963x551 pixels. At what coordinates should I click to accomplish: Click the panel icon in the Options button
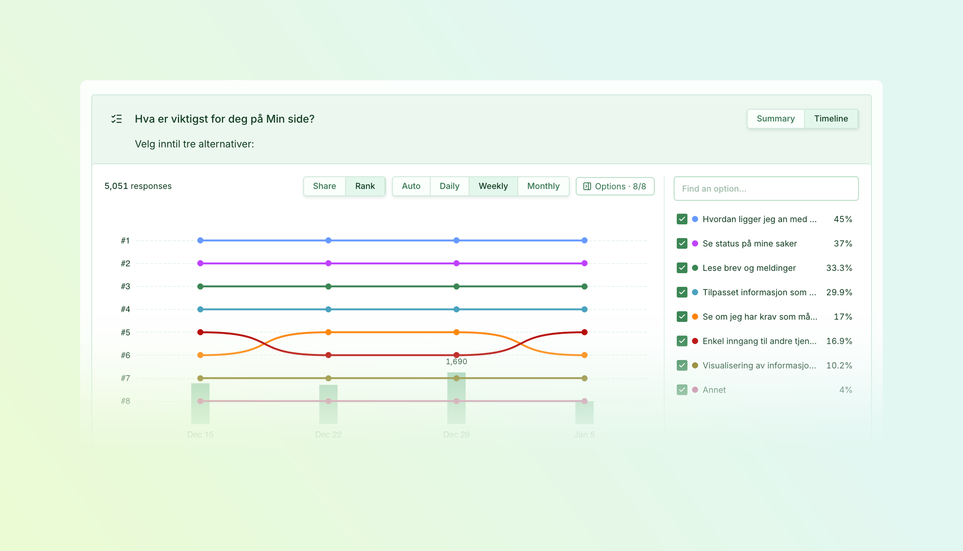click(587, 186)
